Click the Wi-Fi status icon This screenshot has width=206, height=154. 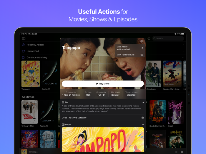tap(175, 34)
